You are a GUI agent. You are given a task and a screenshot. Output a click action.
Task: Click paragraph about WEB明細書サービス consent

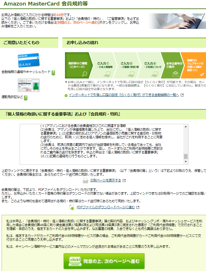tap(104, 238)
